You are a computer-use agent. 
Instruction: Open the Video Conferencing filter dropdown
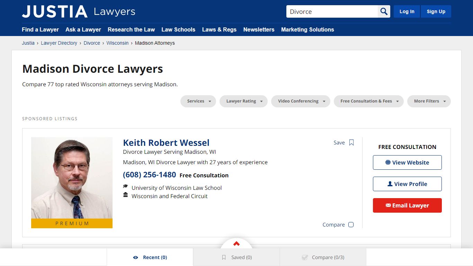[x=301, y=101]
